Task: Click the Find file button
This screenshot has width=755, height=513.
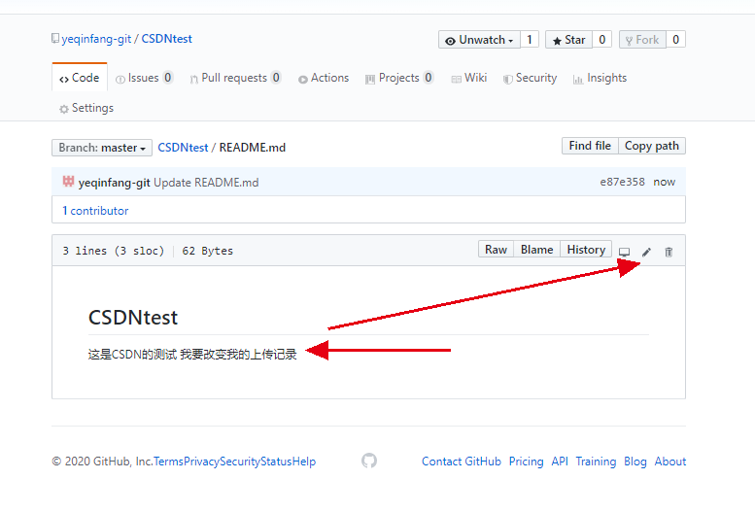Action: pyautogui.click(x=590, y=146)
